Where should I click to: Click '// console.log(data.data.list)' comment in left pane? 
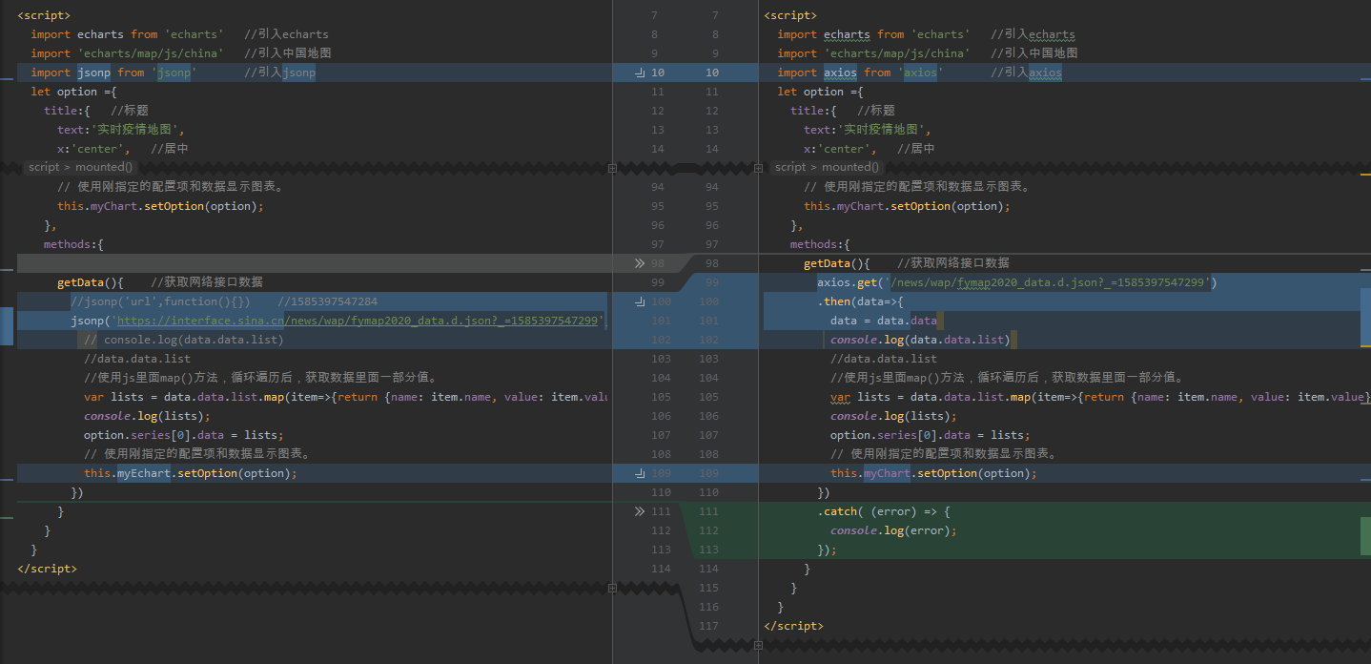(x=184, y=340)
